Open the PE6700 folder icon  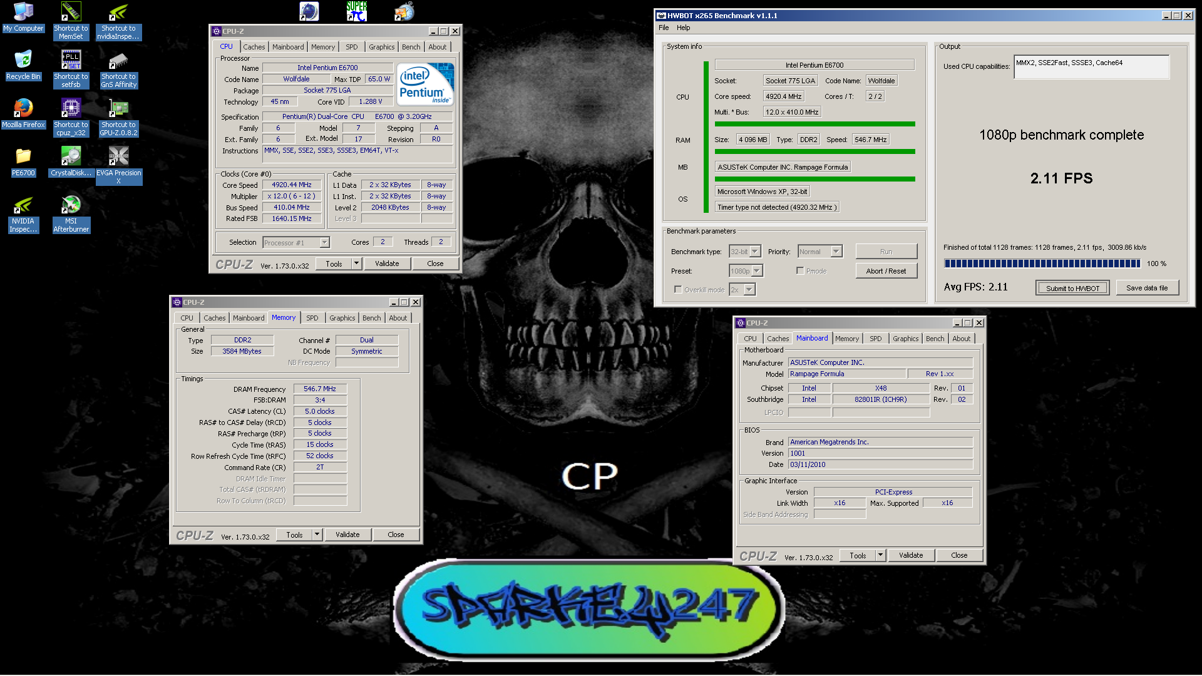(23, 162)
